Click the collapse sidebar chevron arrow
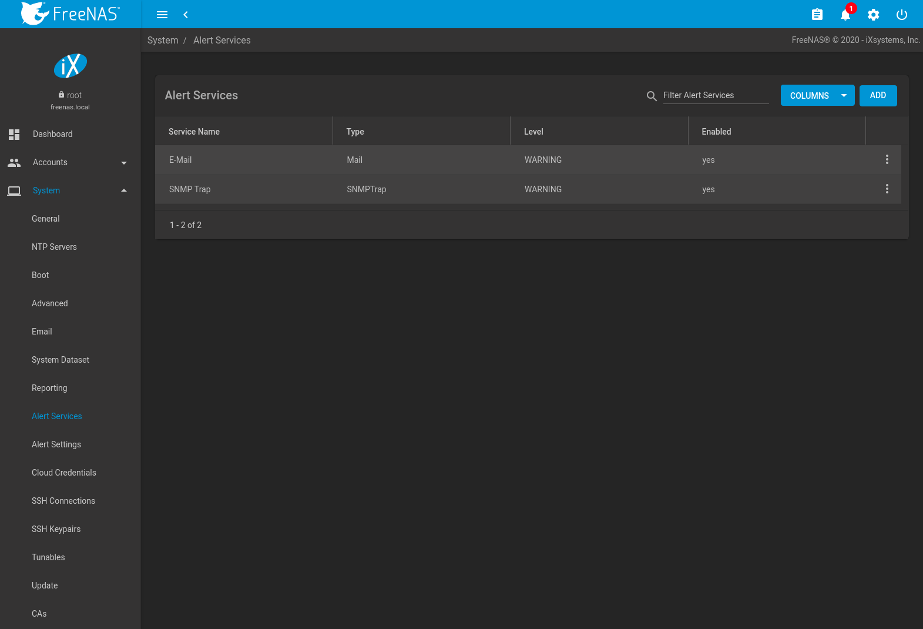The height and width of the screenshot is (629, 923). (186, 15)
